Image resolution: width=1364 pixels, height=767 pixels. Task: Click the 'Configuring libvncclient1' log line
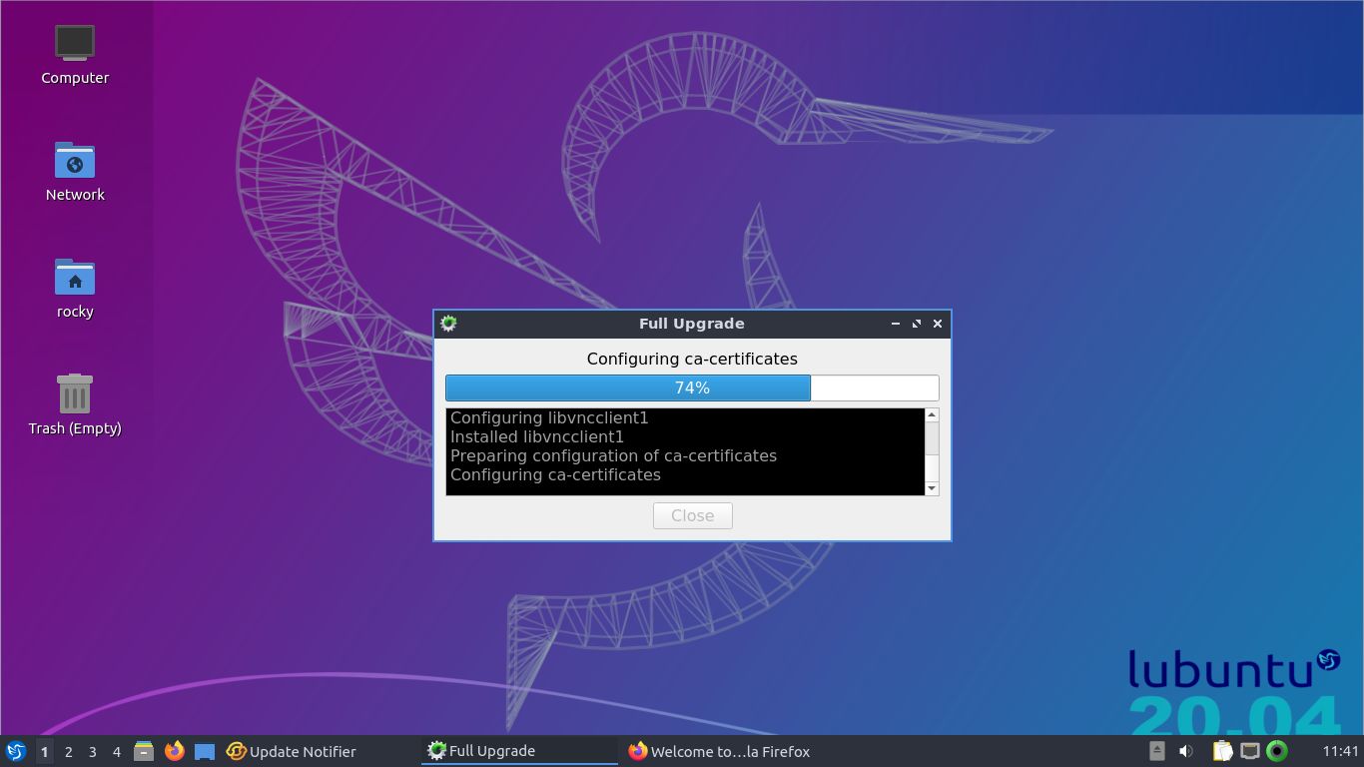(x=549, y=417)
